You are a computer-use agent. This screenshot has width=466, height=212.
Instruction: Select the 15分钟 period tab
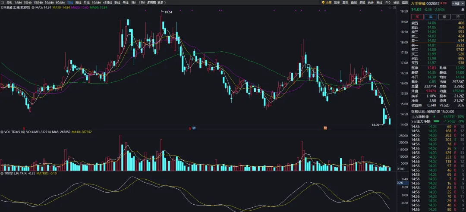click(x=38, y=3)
